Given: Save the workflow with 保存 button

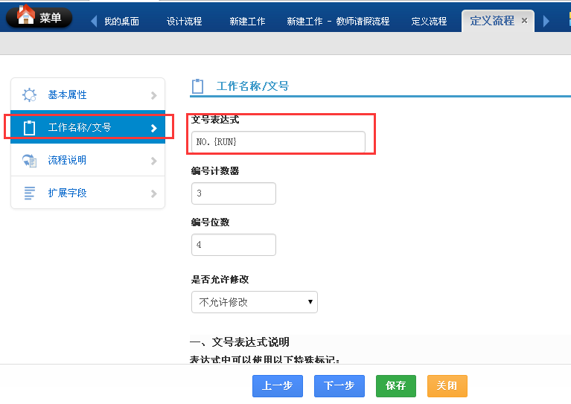Looking at the screenshot, I should (x=395, y=385).
